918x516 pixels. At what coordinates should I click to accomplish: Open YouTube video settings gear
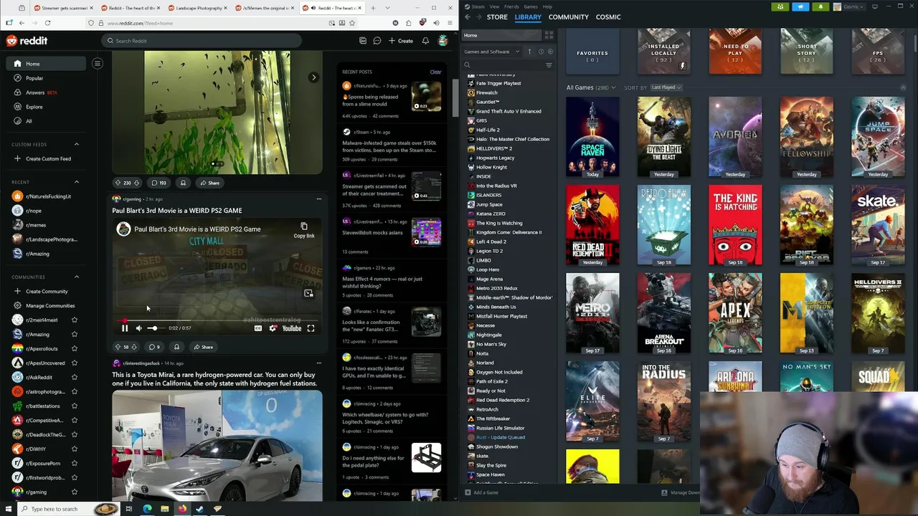tap(273, 328)
